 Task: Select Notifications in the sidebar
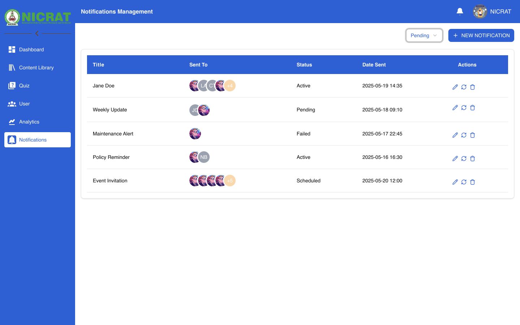point(38,140)
